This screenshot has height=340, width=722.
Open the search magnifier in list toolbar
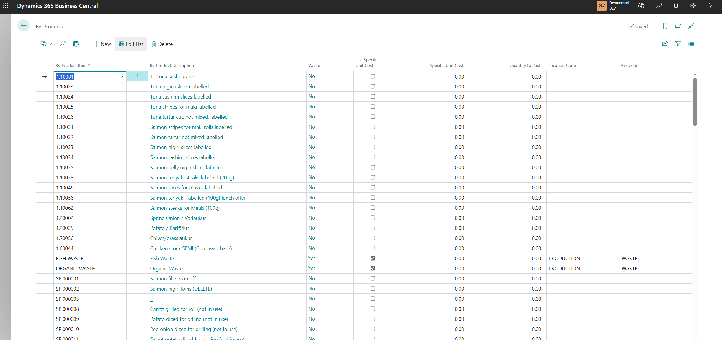point(62,44)
